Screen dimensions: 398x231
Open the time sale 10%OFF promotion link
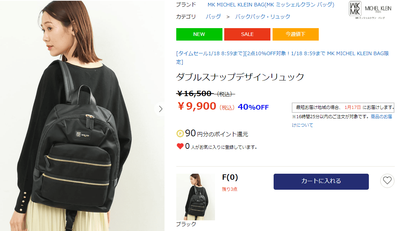coord(282,57)
